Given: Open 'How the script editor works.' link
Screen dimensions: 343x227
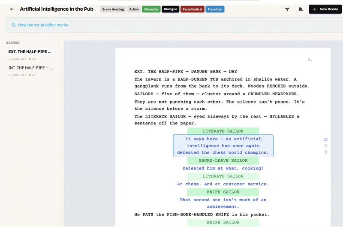Looking at the screenshot, I should click(x=43, y=25).
